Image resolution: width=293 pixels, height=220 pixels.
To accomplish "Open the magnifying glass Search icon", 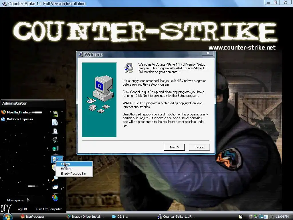I will pyautogui.click(x=55, y=179).
